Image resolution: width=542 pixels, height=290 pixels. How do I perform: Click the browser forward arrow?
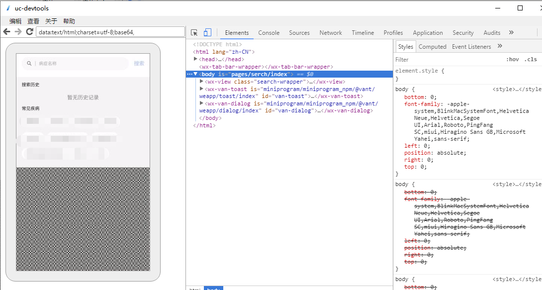[18, 32]
